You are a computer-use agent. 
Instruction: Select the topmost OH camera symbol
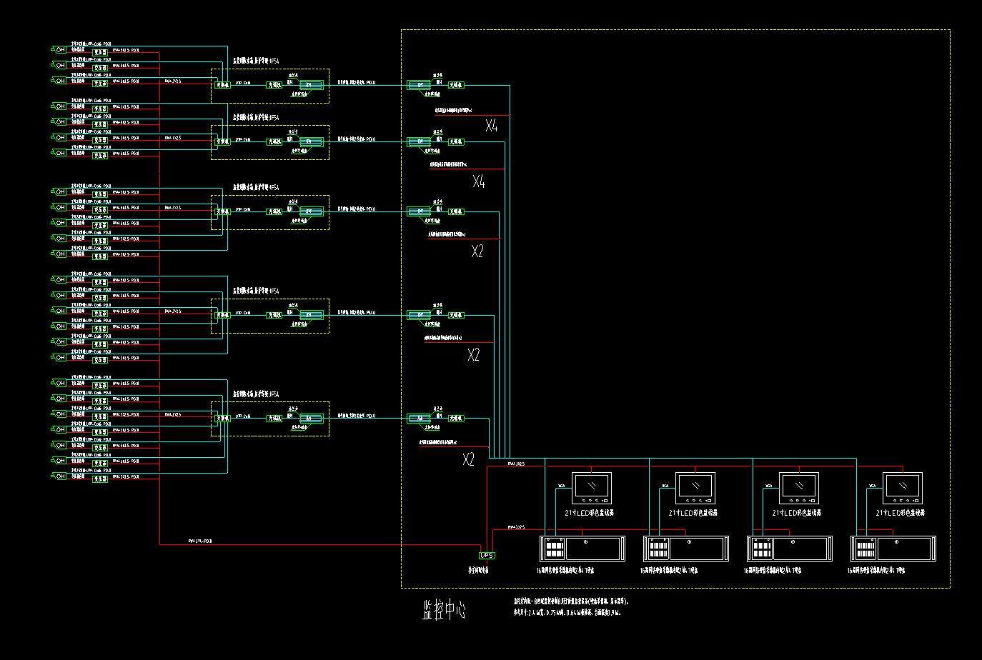pos(59,49)
